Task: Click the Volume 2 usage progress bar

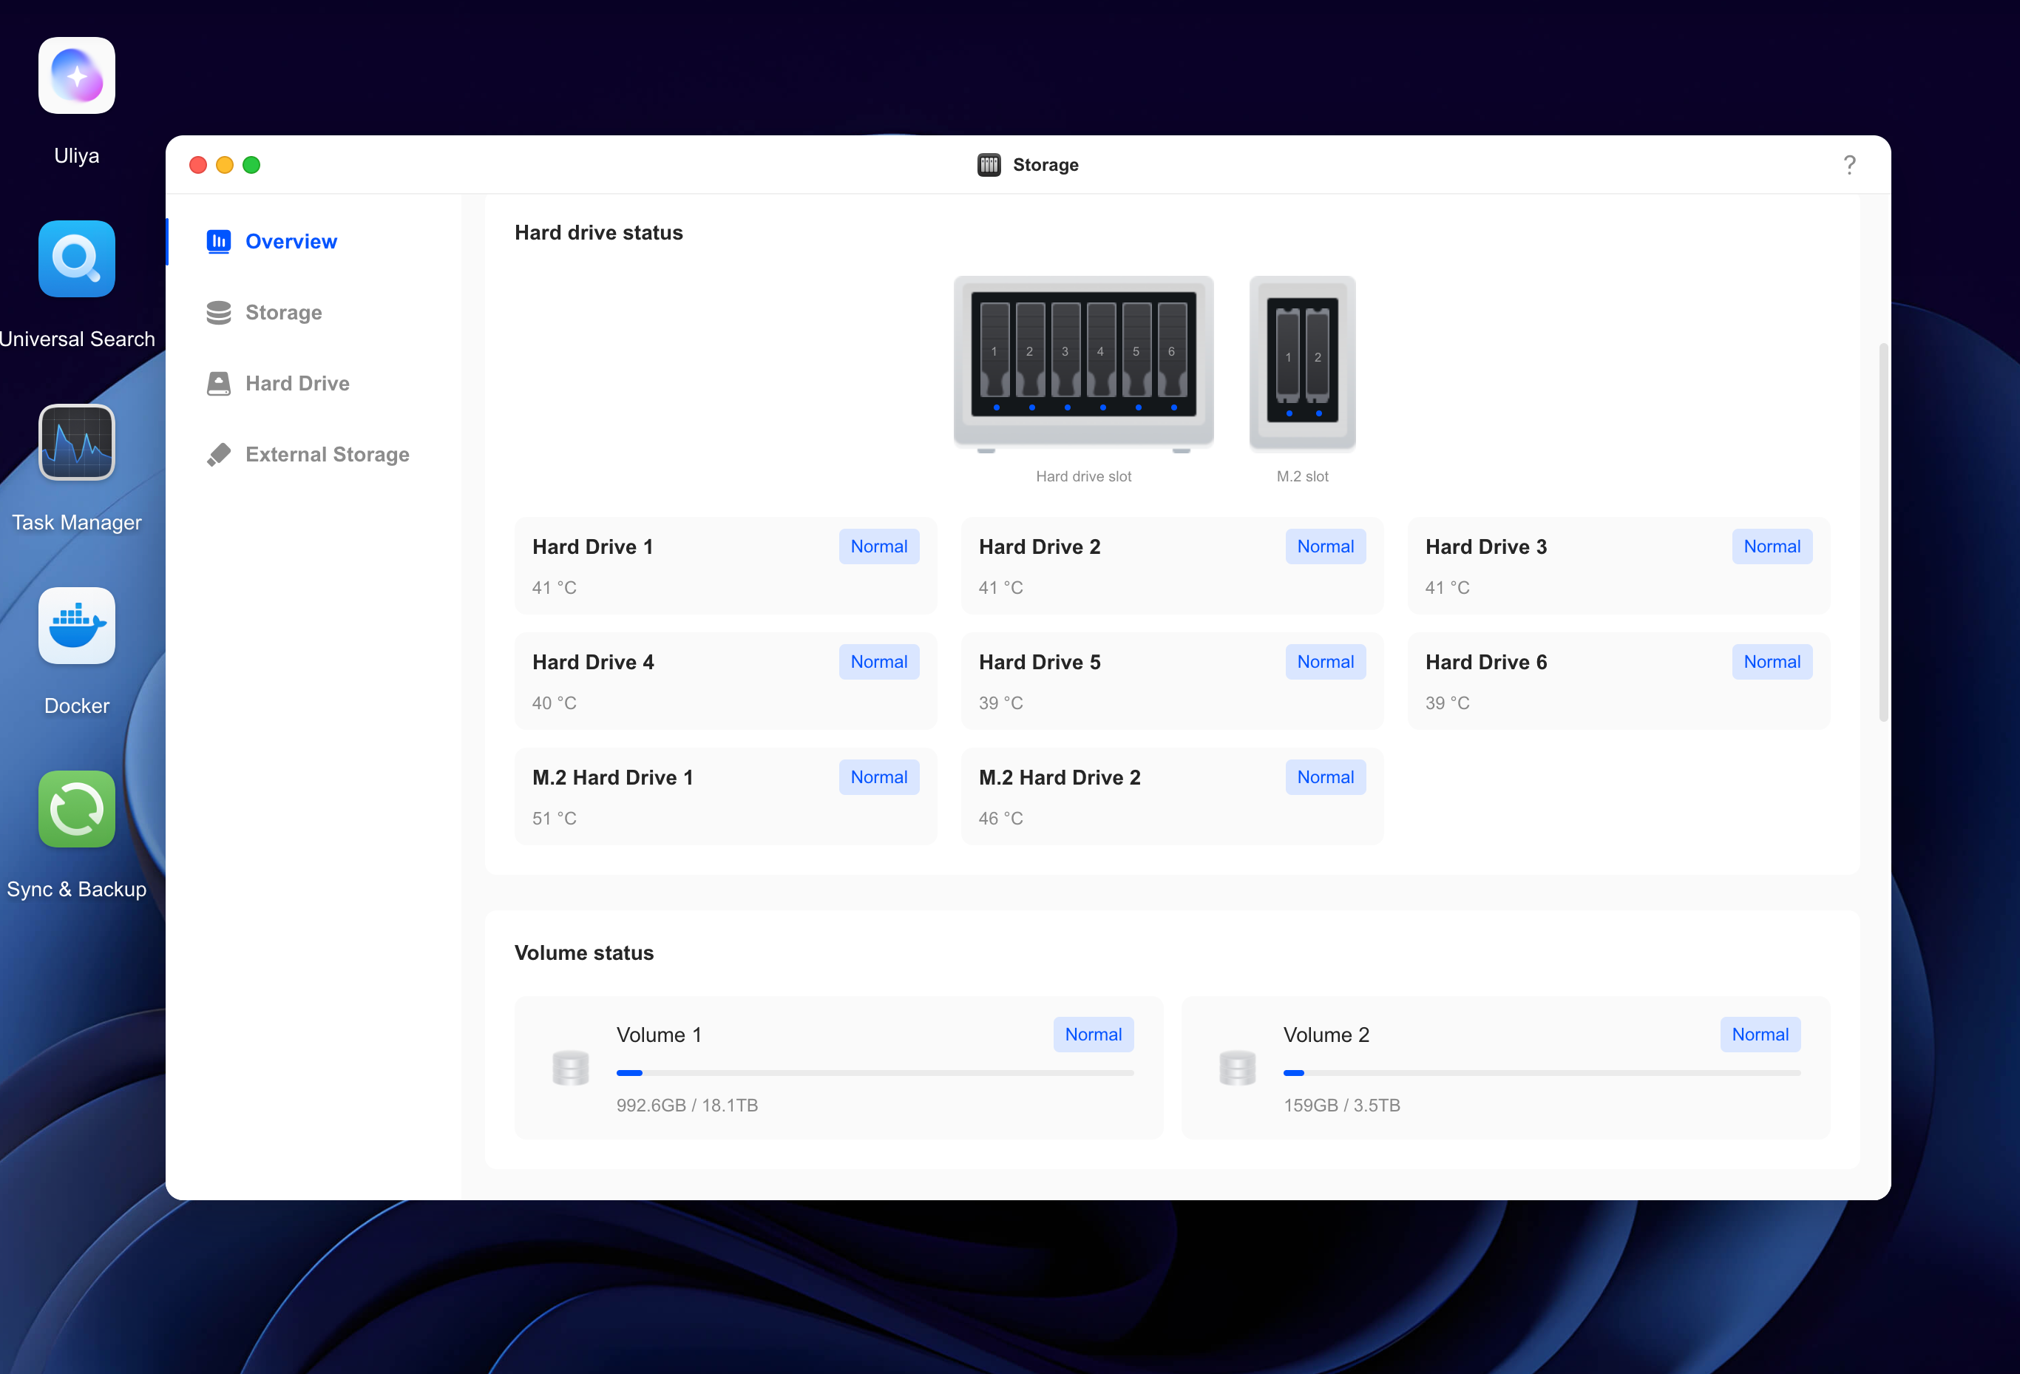Action: tap(1542, 1073)
